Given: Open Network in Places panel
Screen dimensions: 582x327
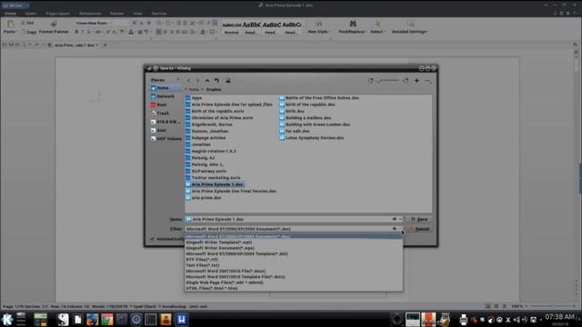Looking at the screenshot, I should 166,96.
